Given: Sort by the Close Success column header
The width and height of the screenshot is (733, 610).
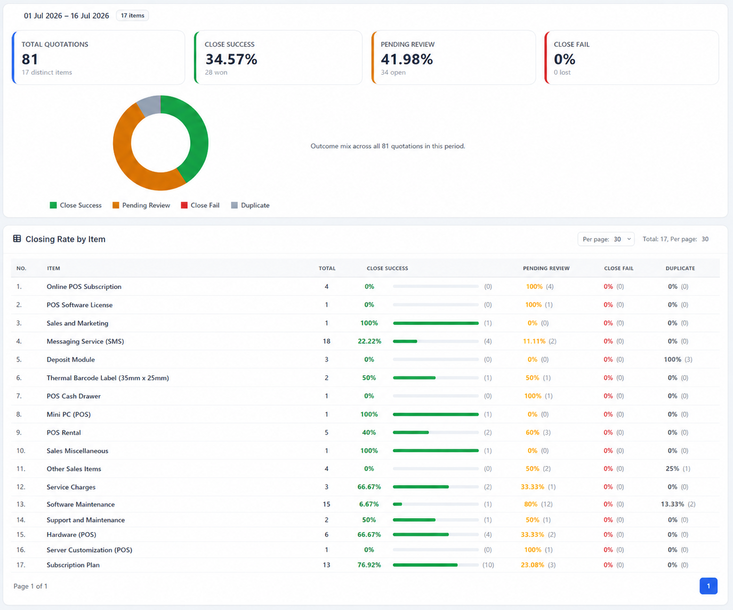Looking at the screenshot, I should point(388,268).
